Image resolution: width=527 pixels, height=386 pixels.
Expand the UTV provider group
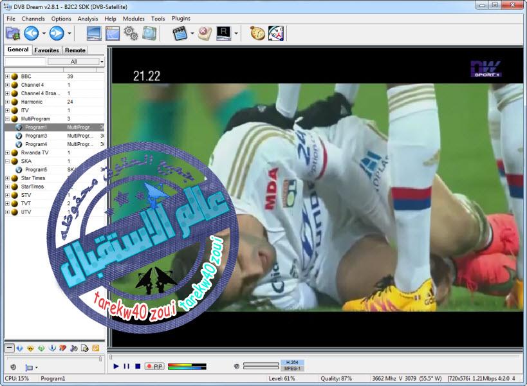point(7,212)
